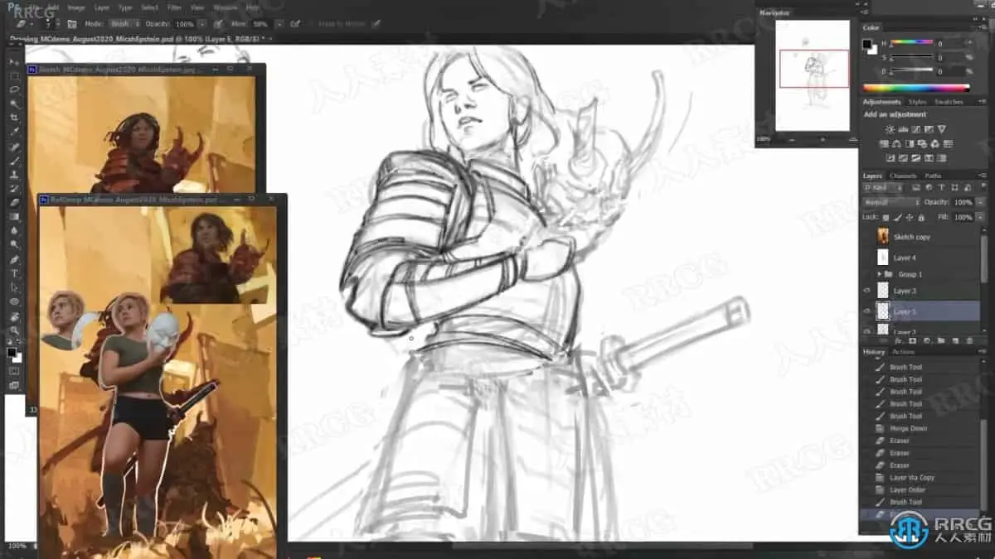Screen dimensions: 995x559
Task: Open the brush preset picker
Action: click(52, 24)
